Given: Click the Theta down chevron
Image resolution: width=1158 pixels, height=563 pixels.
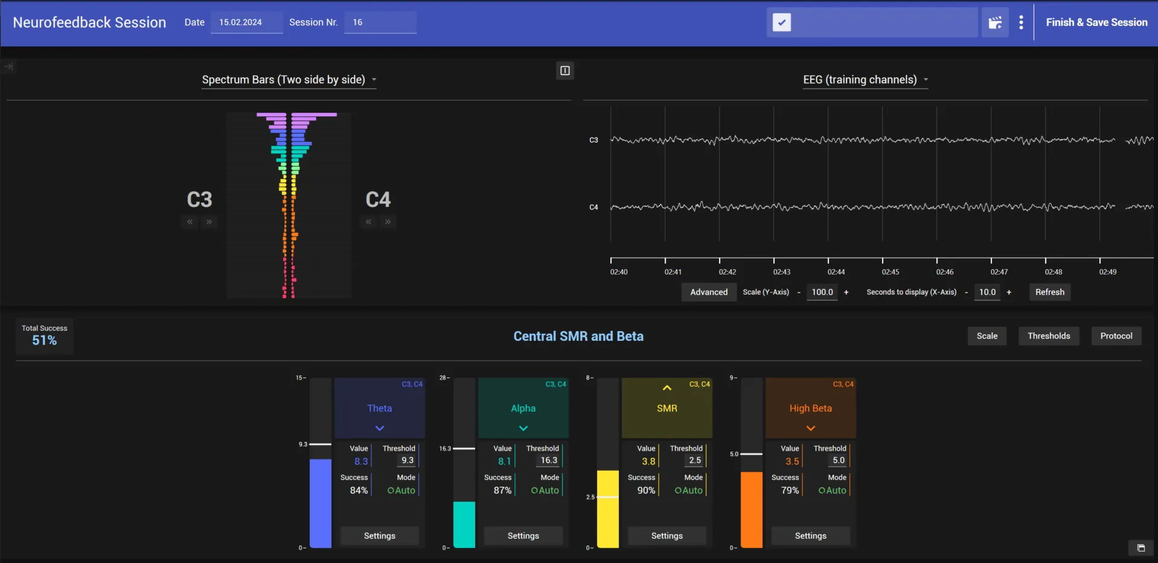Looking at the screenshot, I should click(380, 428).
